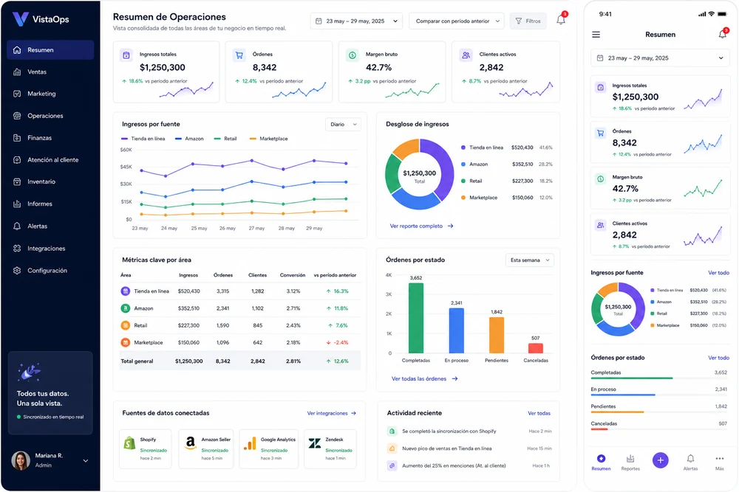Click the Tienda en línea row icon in metrics table
The height and width of the screenshot is (492, 739).
pyautogui.click(x=126, y=291)
